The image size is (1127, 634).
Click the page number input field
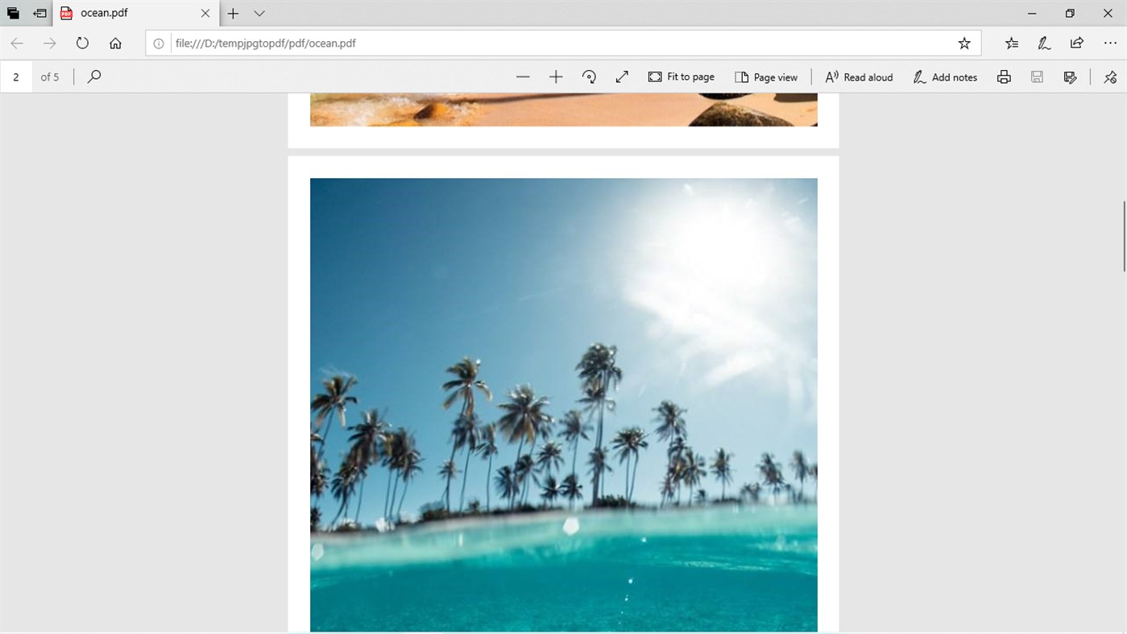[x=16, y=76]
